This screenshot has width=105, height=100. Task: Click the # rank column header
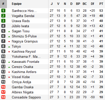pyautogui.click(x=3, y=4)
